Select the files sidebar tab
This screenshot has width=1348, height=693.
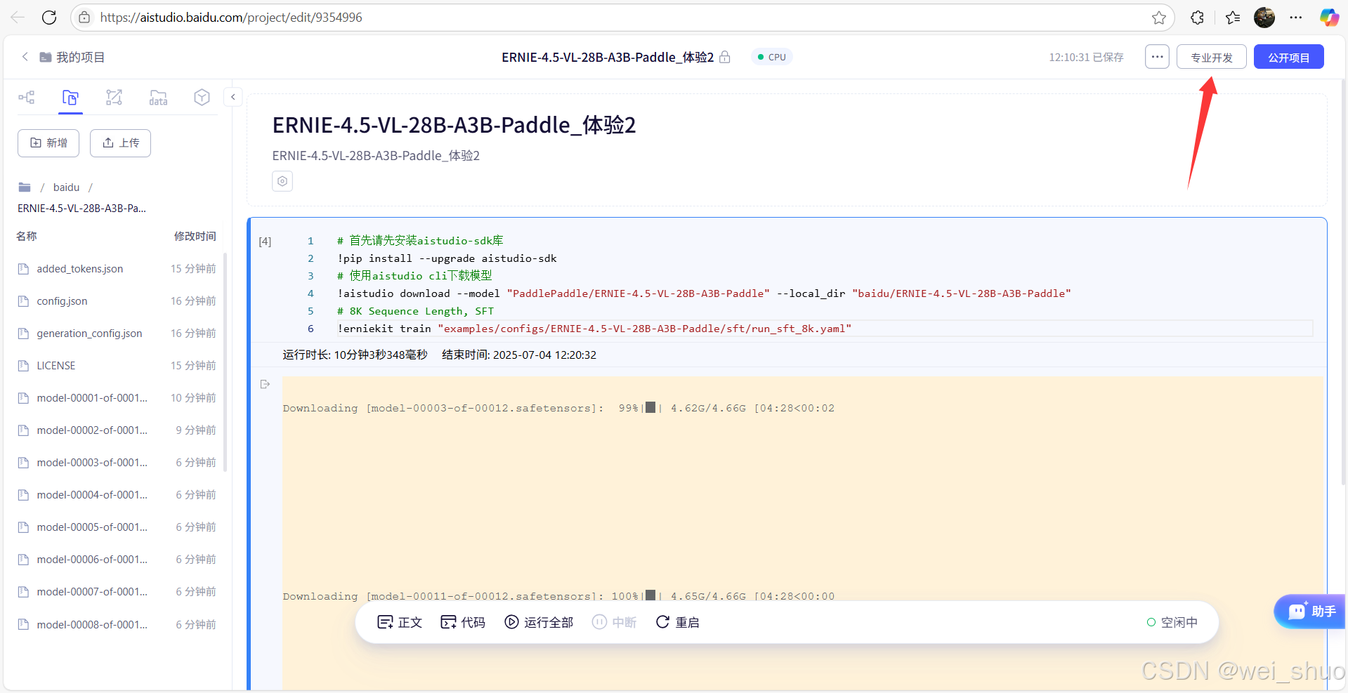pyautogui.click(x=70, y=98)
